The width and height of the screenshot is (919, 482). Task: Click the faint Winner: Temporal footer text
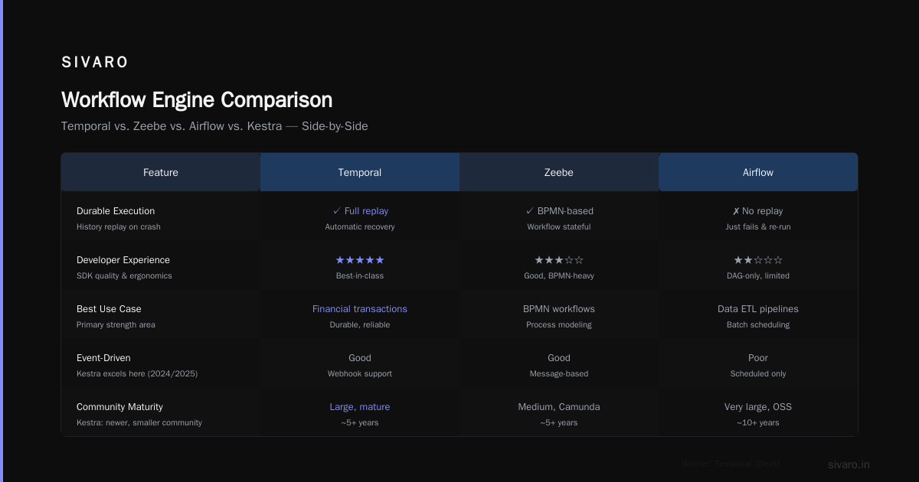(x=731, y=464)
